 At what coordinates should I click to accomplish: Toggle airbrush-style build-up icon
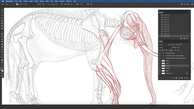pos(61,4)
